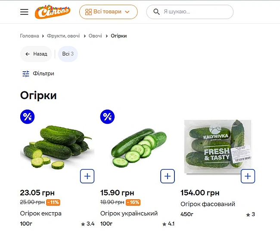Click the Сільпо logo
280x245 pixels.
(53, 12)
